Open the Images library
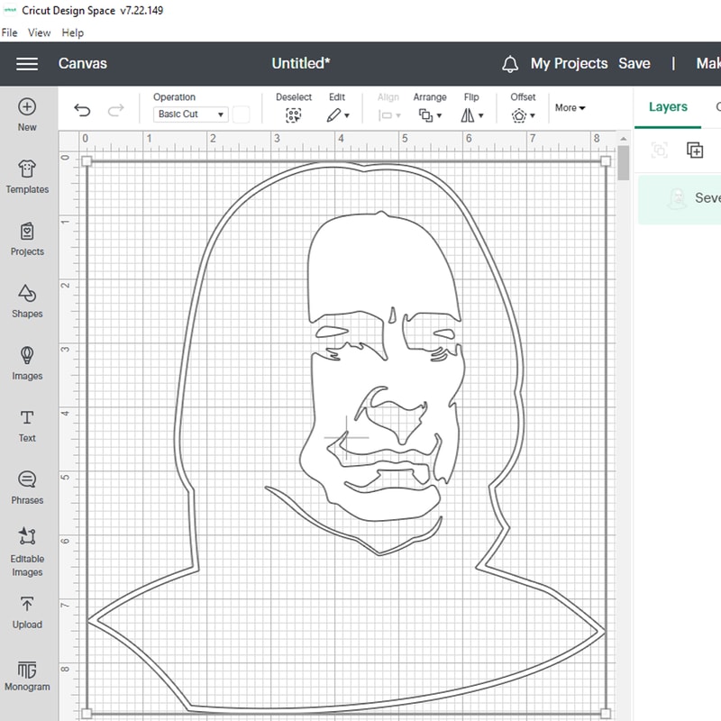The width and height of the screenshot is (721, 721). [27, 363]
